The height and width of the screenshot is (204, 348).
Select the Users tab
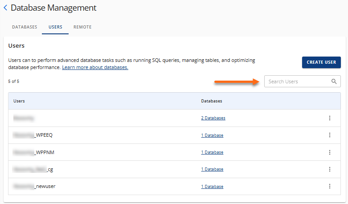[55, 27]
